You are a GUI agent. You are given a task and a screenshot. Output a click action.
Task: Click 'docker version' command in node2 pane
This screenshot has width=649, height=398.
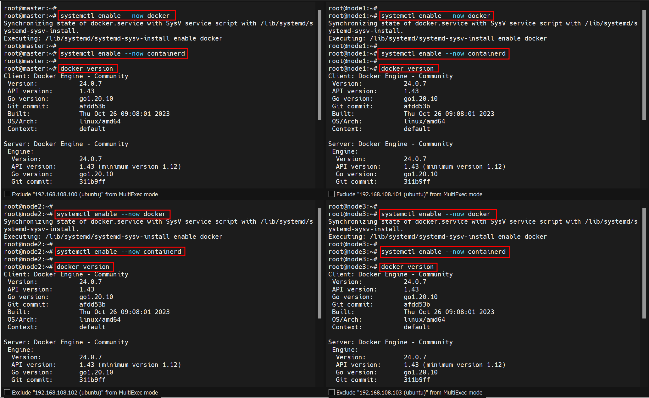(83, 267)
